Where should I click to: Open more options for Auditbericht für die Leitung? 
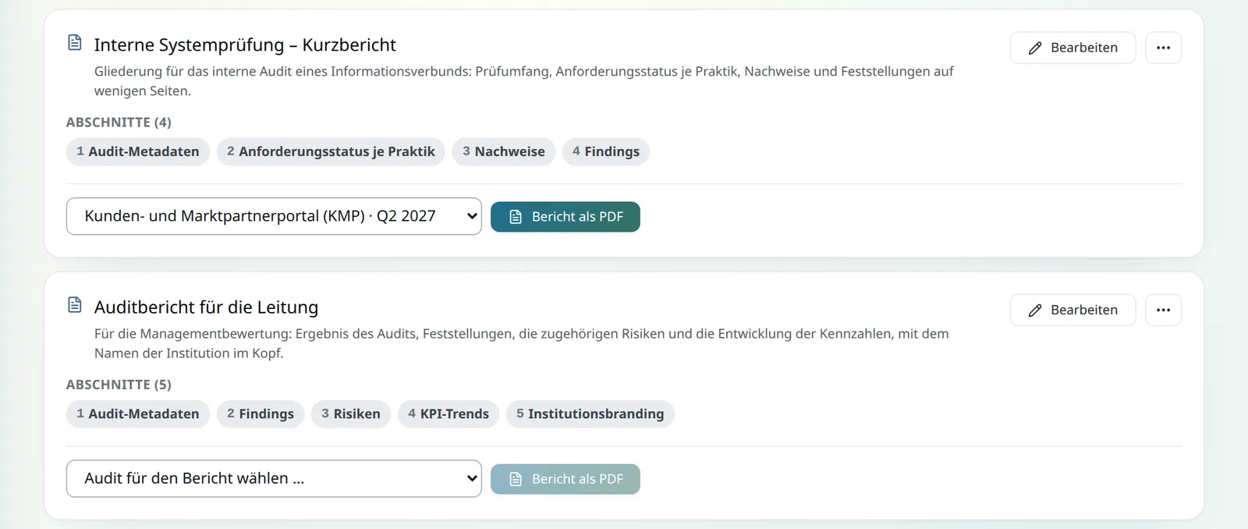[x=1163, y=310]
